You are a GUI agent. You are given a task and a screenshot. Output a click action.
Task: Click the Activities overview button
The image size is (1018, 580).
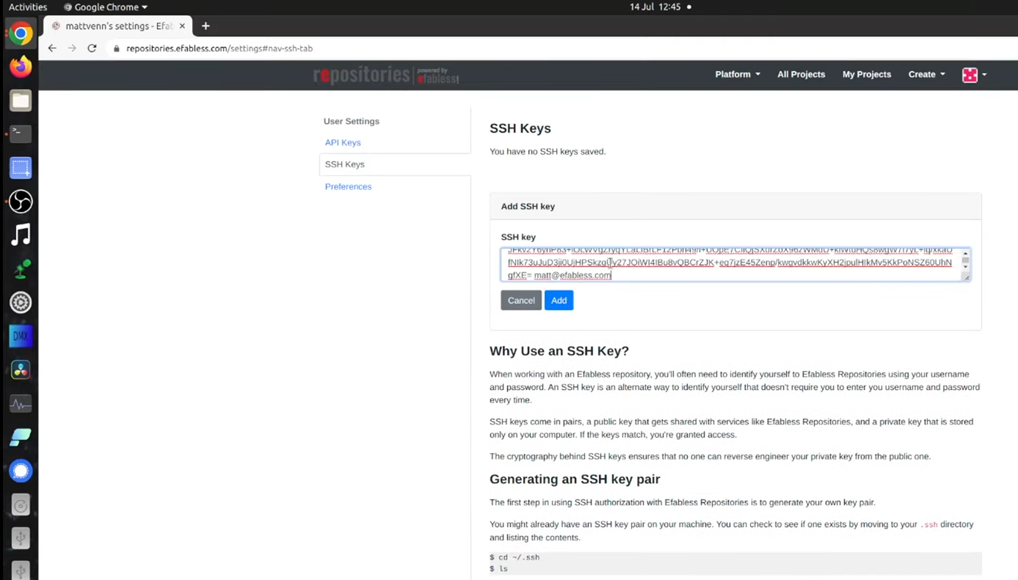[28, 7]
